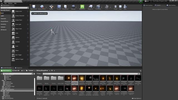Select the Plane shape icon
Screen dimensions: 178x100
click(13, 51)
